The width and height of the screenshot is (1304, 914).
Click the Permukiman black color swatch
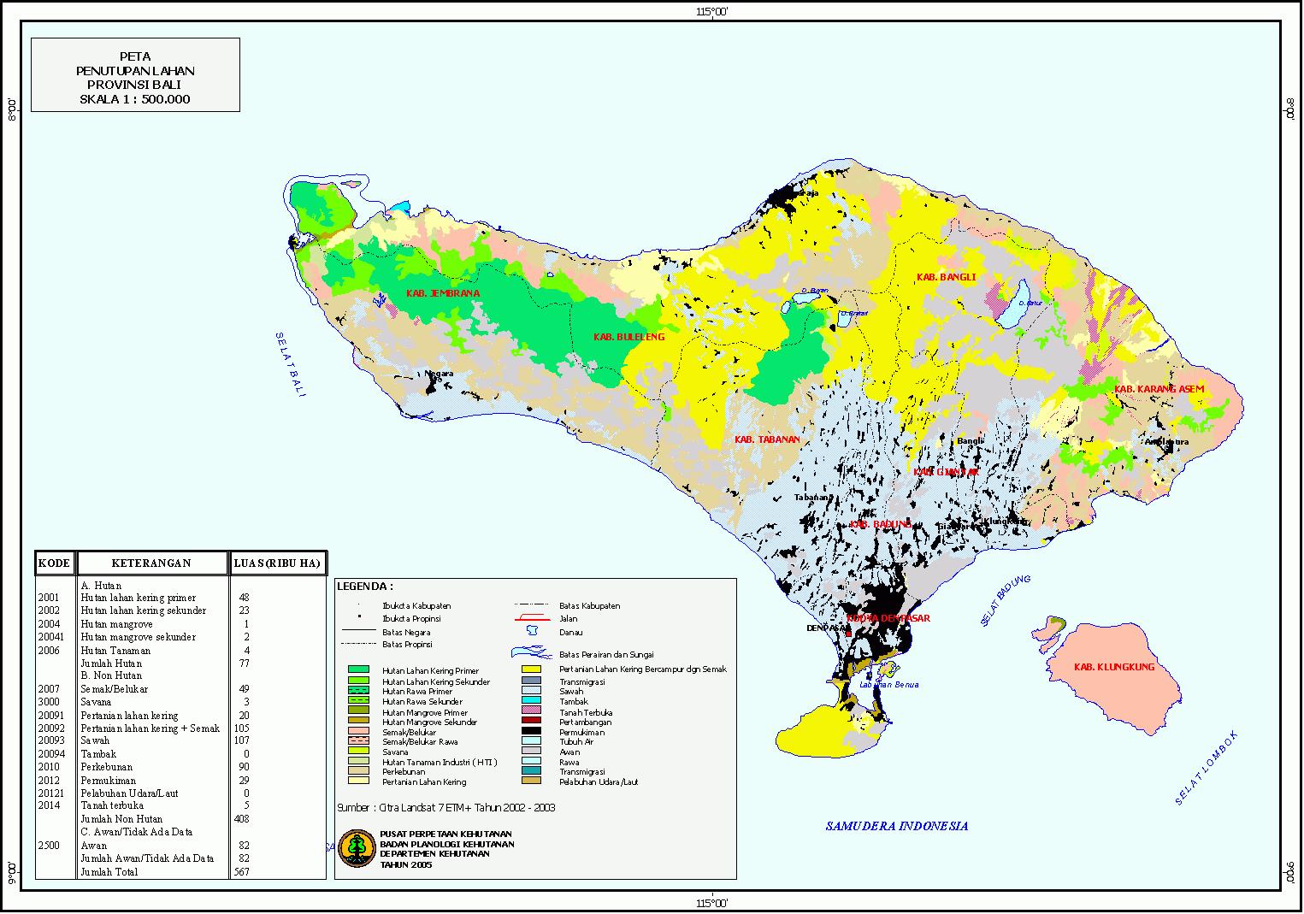point(530,732)
